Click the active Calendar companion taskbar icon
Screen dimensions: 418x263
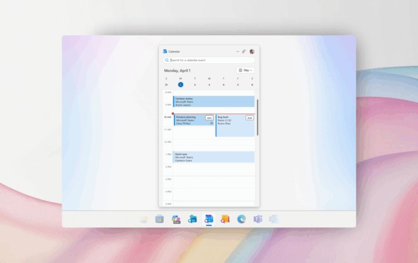click(209, 219)
